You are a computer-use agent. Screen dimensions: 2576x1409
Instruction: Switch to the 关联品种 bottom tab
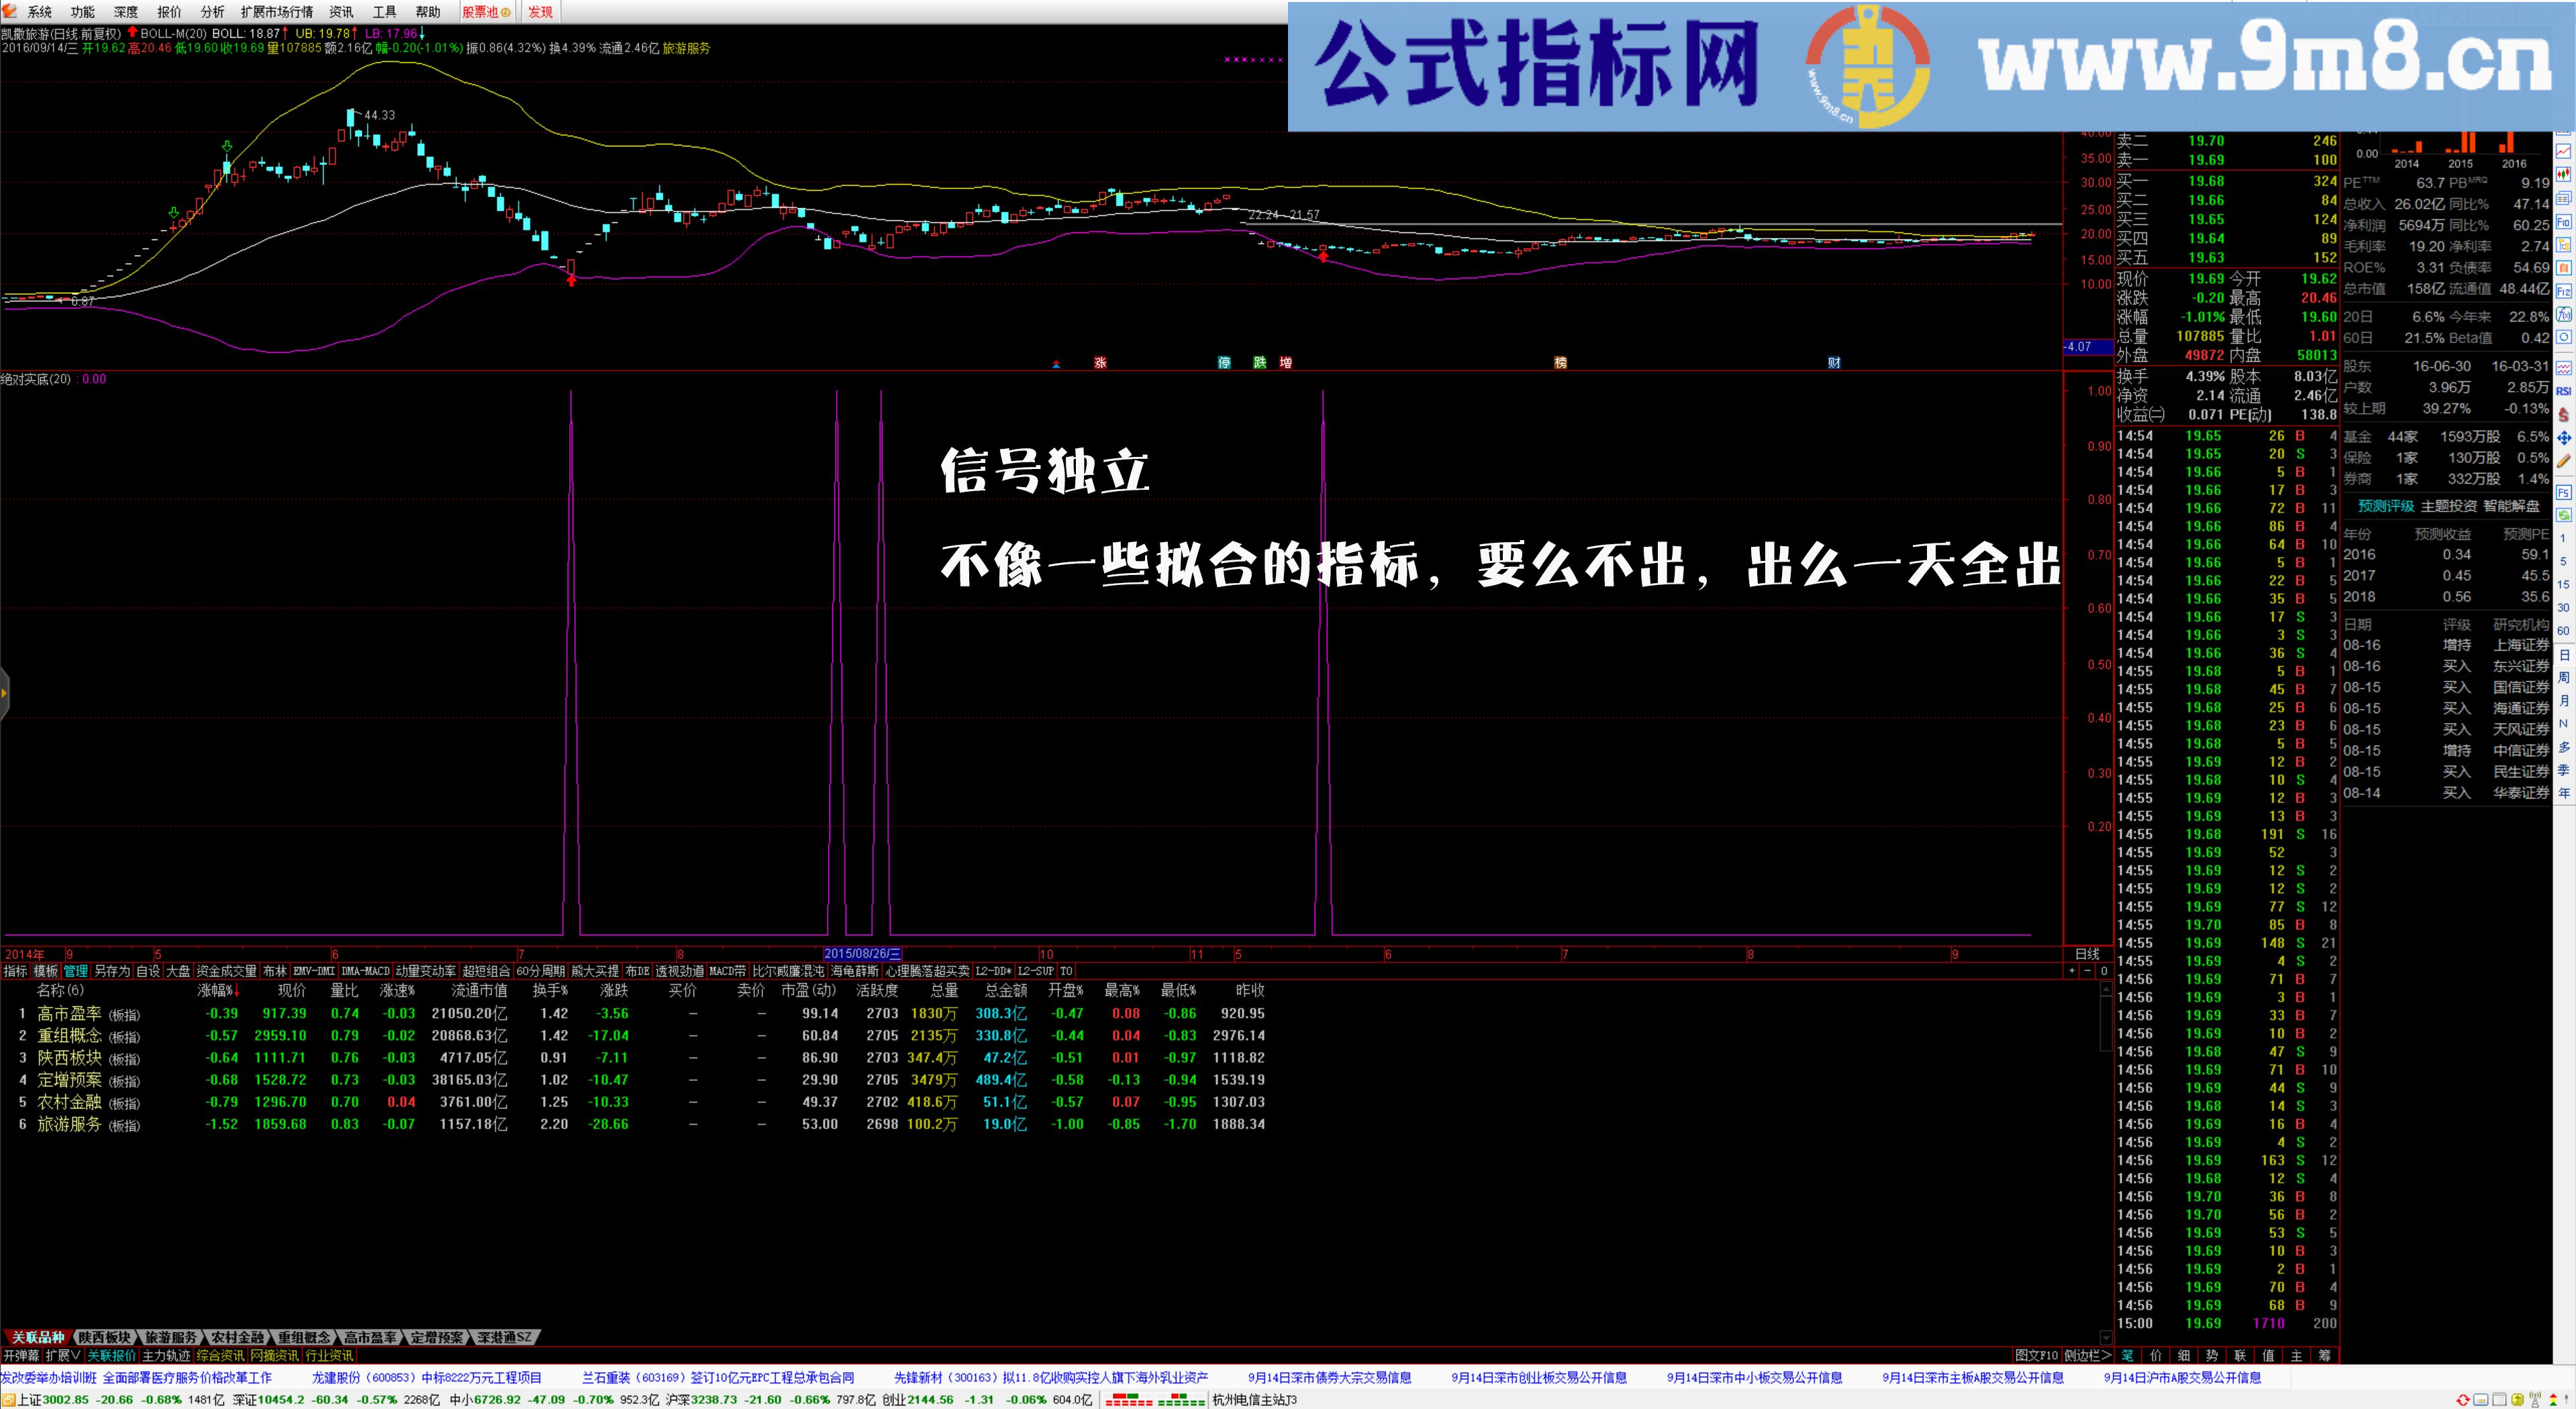click(37, 1337)
